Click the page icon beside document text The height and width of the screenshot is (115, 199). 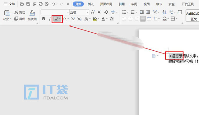(154, 56)
